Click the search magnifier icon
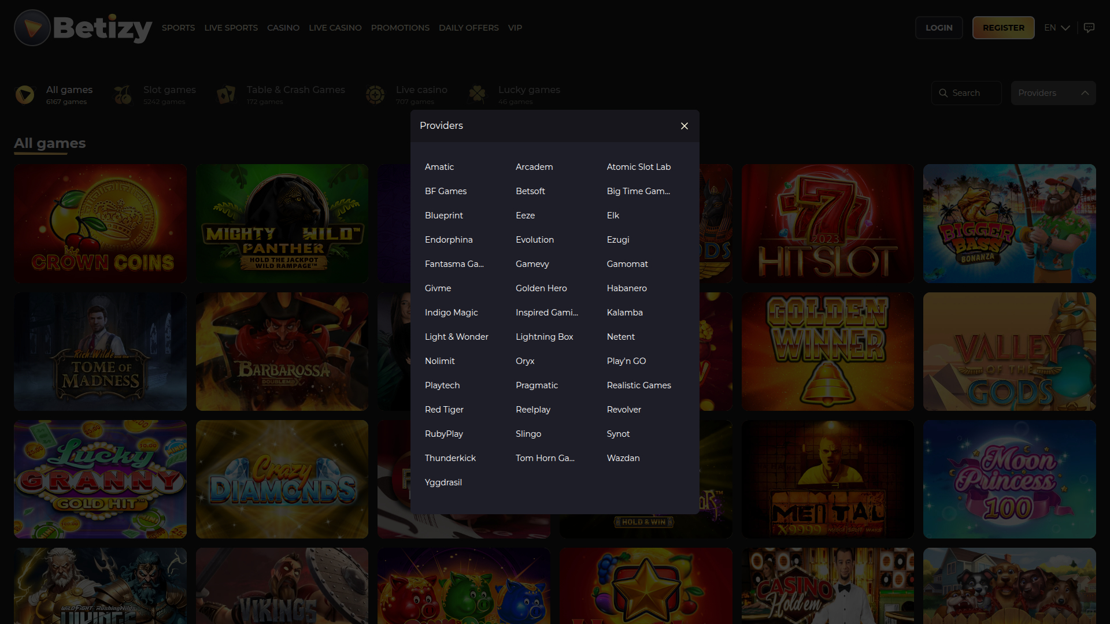 [943, 92]
